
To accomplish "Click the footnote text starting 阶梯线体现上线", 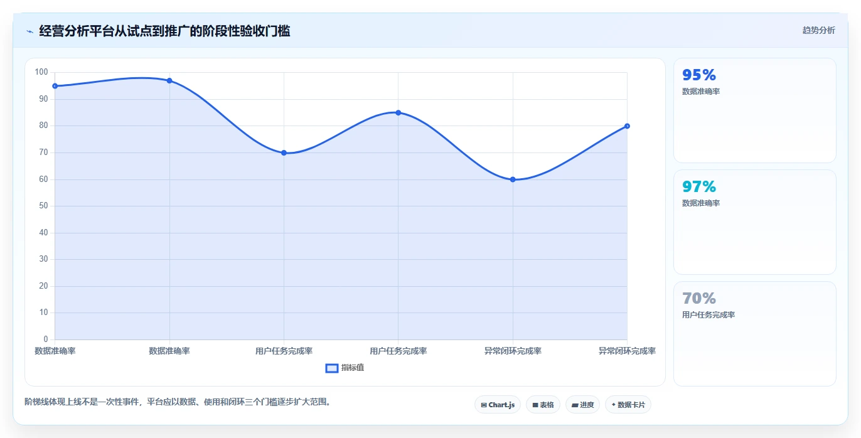I will pyautogui.click(x=178, y=402).
